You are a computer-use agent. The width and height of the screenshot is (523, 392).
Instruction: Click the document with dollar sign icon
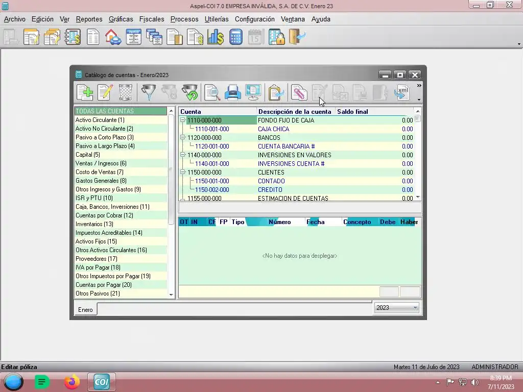[x=195, y=37]
